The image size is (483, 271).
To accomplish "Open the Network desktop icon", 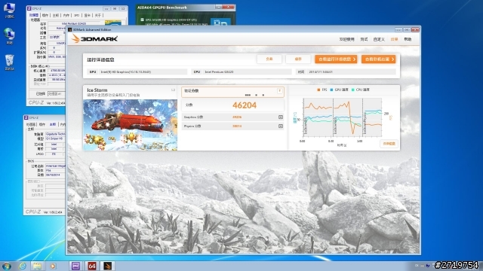I will tap(9, 35).
